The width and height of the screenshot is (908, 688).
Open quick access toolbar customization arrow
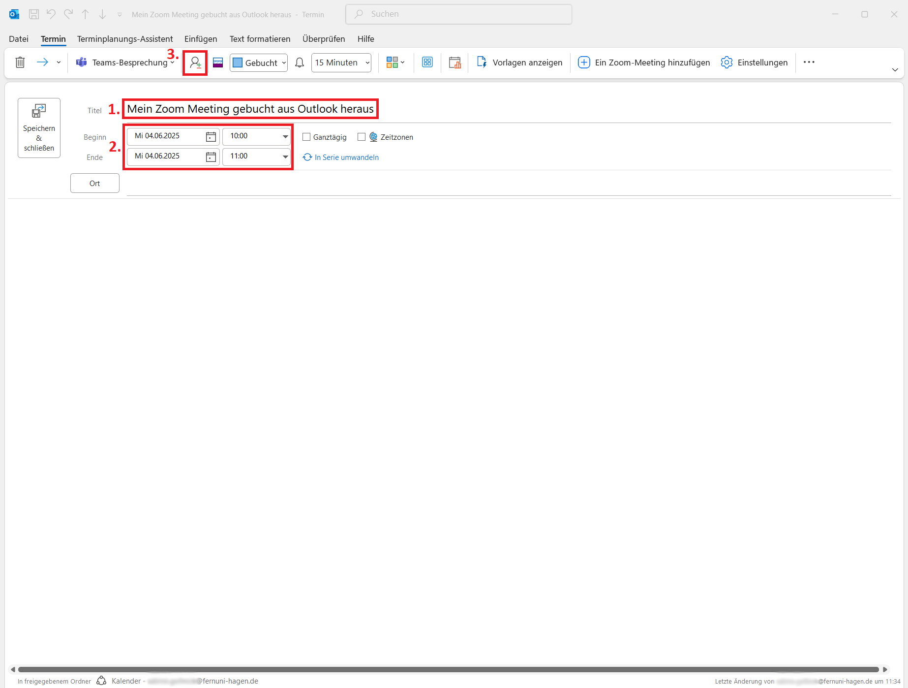coord(120,15)
